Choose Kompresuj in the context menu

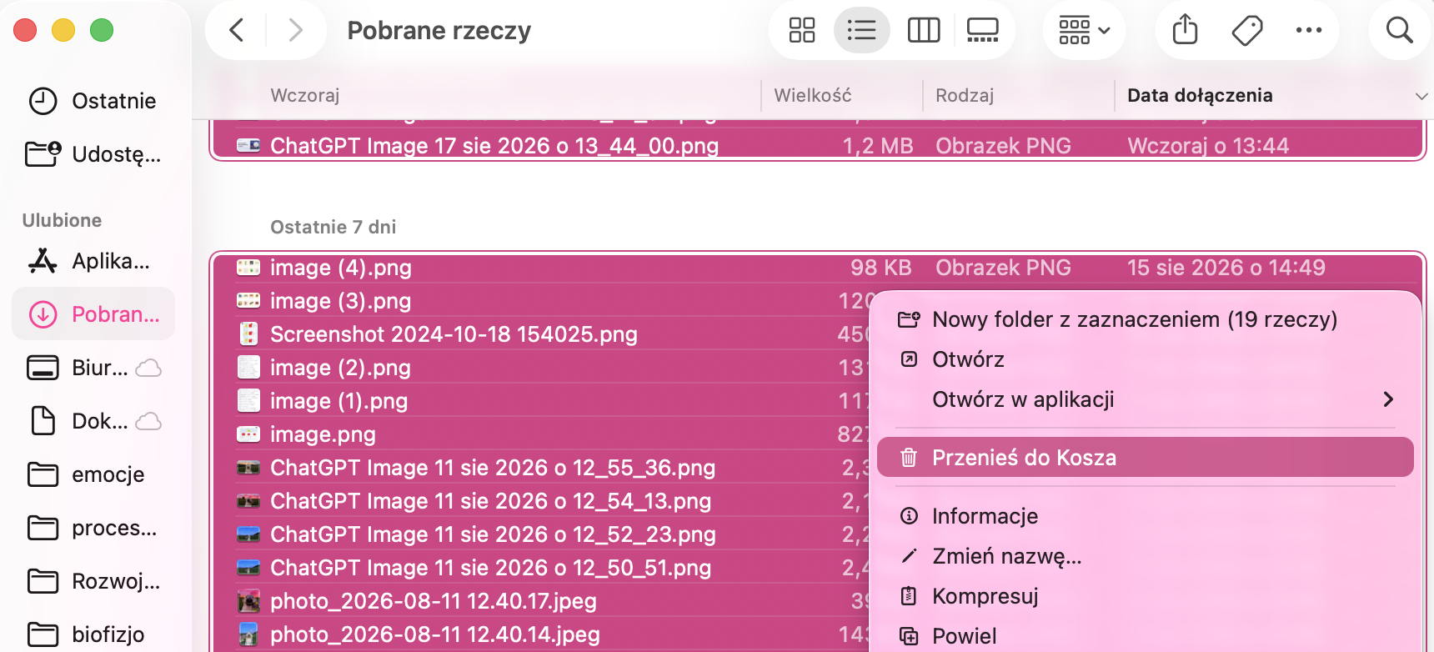click(1146, 596)
